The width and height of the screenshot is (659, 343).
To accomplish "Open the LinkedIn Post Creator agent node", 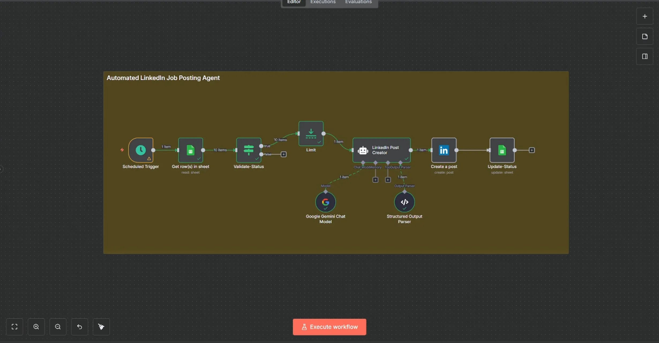I will (x=381, y=150).
